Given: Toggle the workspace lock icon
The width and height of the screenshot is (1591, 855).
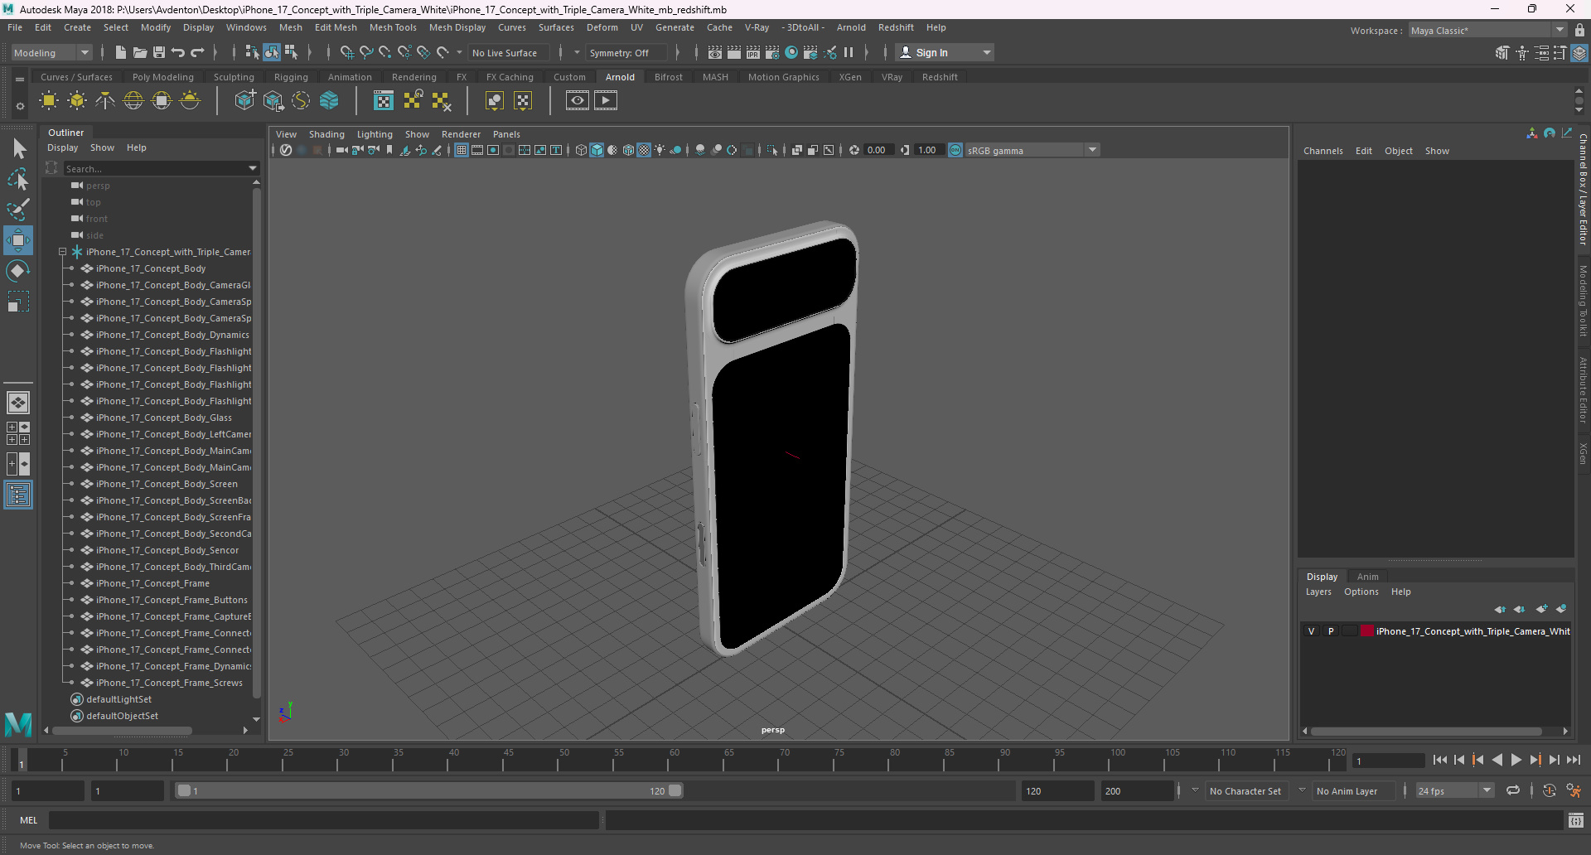Looking at the screenshot, I should [1580, 30].
